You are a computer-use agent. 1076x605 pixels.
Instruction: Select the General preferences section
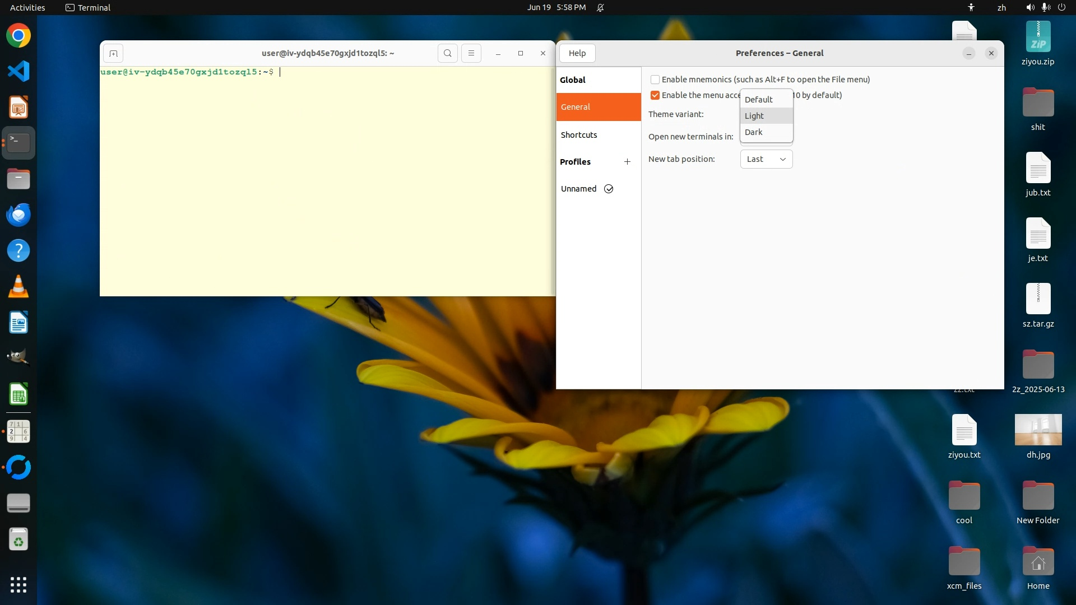[576, 107]
